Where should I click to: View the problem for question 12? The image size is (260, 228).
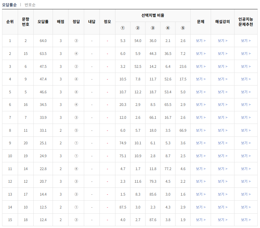(x=200, y=181)
